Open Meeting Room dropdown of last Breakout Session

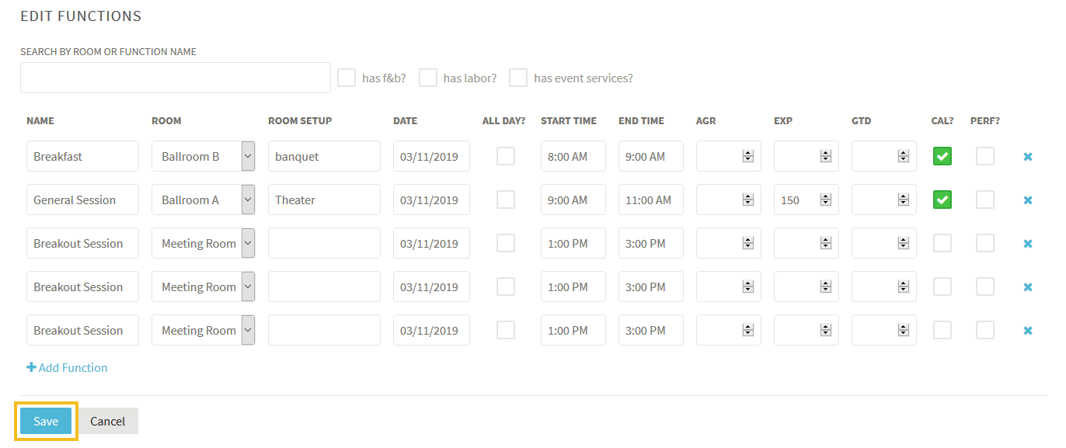click(x=204, y=330)
